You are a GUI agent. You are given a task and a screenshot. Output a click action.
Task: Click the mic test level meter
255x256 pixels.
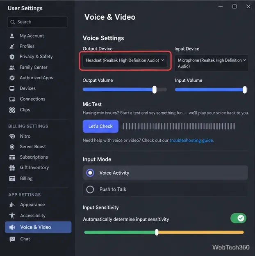tap(179, 127)
